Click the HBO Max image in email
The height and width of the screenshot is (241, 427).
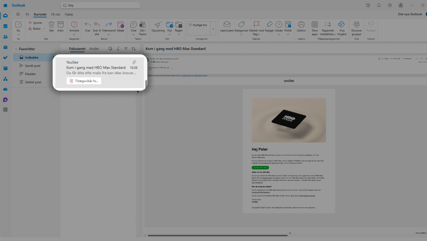[289, 120]
